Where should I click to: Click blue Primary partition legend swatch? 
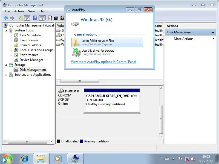[82, 141]
